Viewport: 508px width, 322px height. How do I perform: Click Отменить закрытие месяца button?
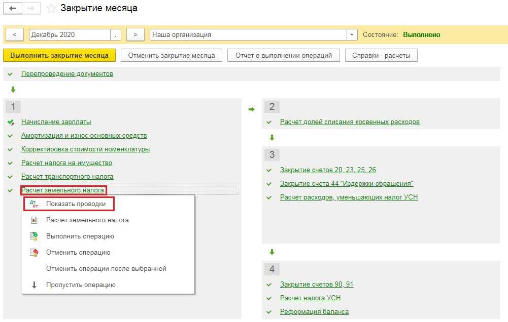(172, 55)
